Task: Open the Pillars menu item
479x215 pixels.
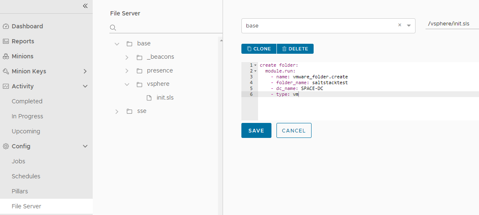Action: (20, 191)
